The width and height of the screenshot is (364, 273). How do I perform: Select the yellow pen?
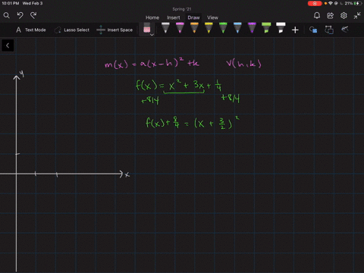[x=209, y=28]
